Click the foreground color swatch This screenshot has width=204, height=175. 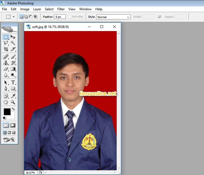coord(7,112)
